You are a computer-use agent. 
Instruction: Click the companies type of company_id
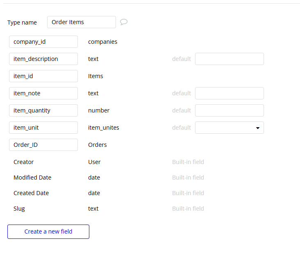click(102, 42)
